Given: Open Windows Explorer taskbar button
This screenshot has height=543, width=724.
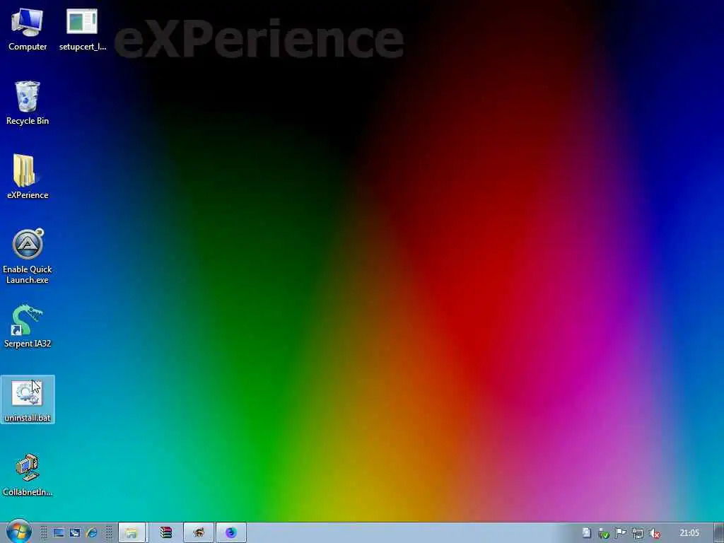Looking at the screenshot, I should [132, 533].
